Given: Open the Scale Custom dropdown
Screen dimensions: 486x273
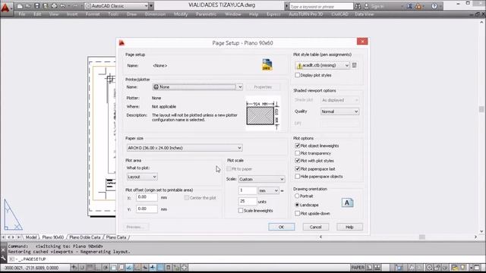Looking at the screenshot, I should (x=261, y=179).
